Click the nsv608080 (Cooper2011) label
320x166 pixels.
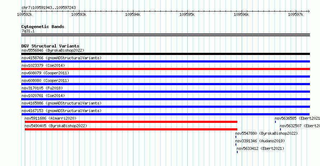point(45,80)
